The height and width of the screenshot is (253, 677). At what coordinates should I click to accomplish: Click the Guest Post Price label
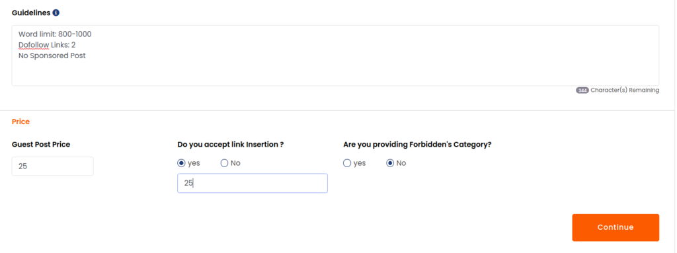click(x=41, y=145)
